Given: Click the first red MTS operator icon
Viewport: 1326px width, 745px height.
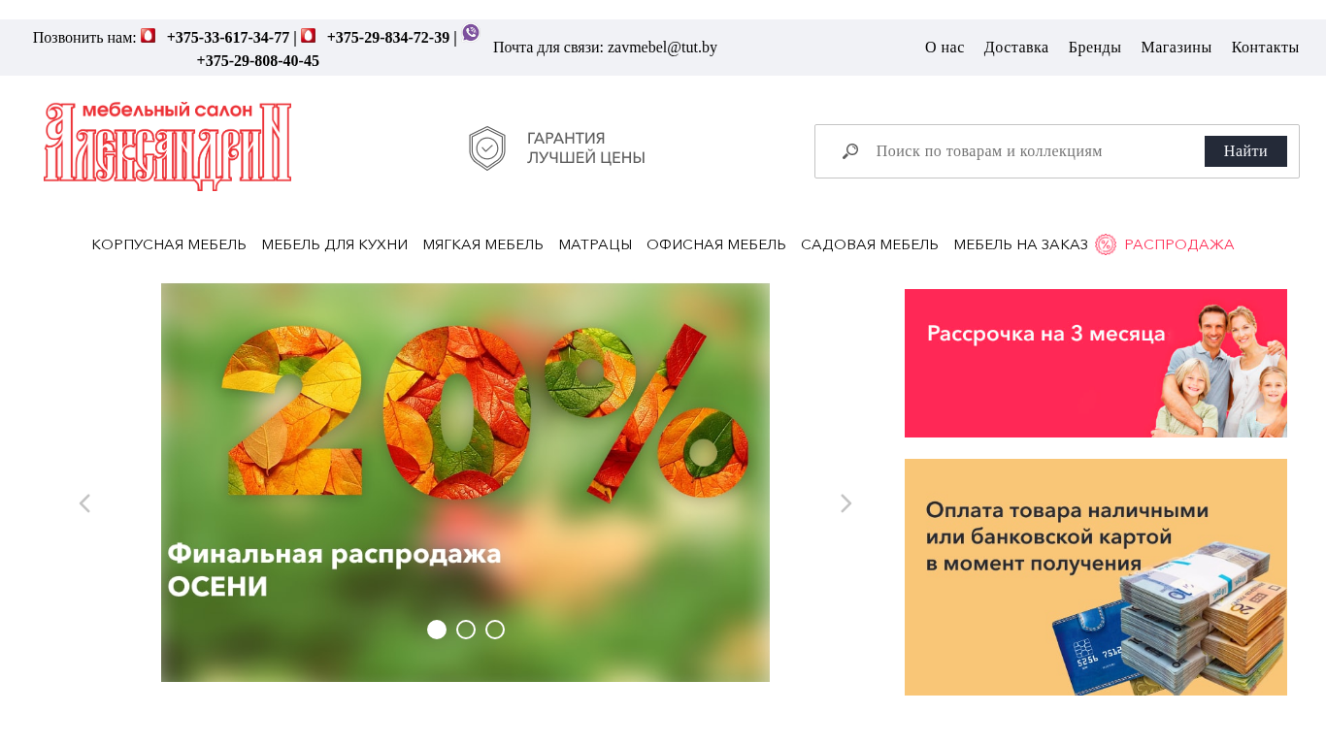Looking at the screenshot, I should [149, 36].
